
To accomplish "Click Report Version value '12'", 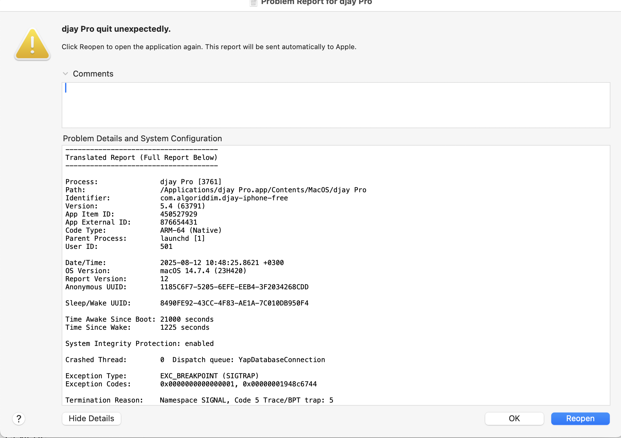I will (164, 279).
